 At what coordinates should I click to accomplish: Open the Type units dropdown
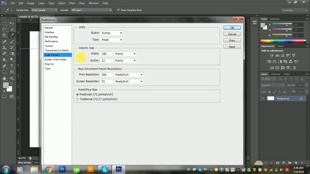point(112,40)
